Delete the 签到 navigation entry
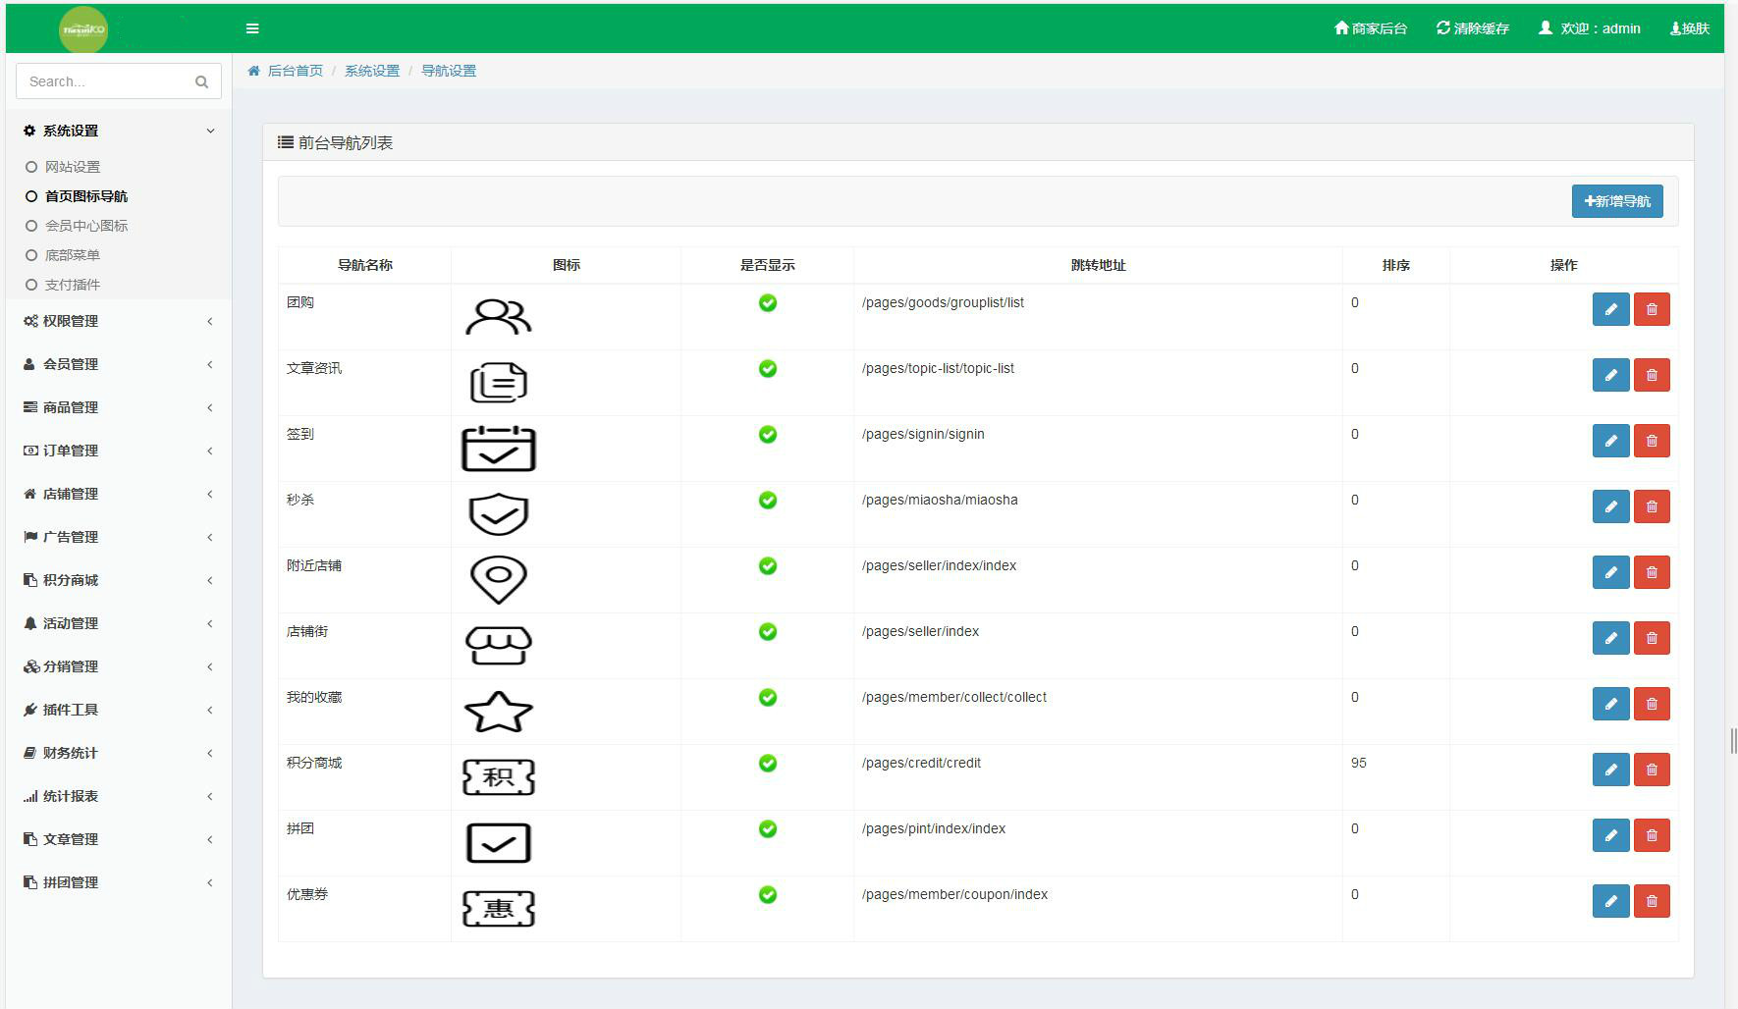Image resolution: width=1738 pixels, height=1009 pixels. (1652, 441)
